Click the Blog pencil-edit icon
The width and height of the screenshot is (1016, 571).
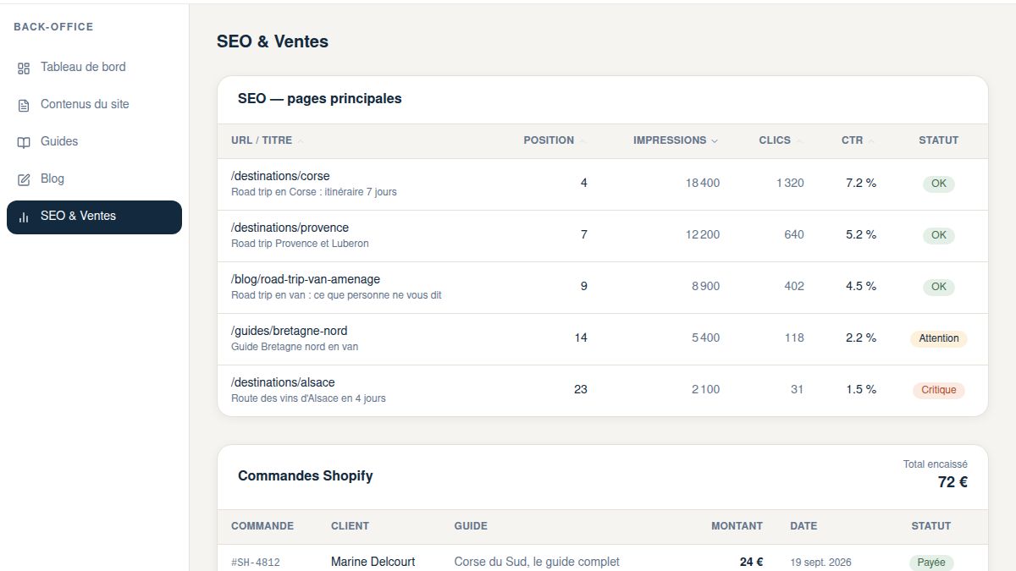pyautogui.click(x=24, y=179)
